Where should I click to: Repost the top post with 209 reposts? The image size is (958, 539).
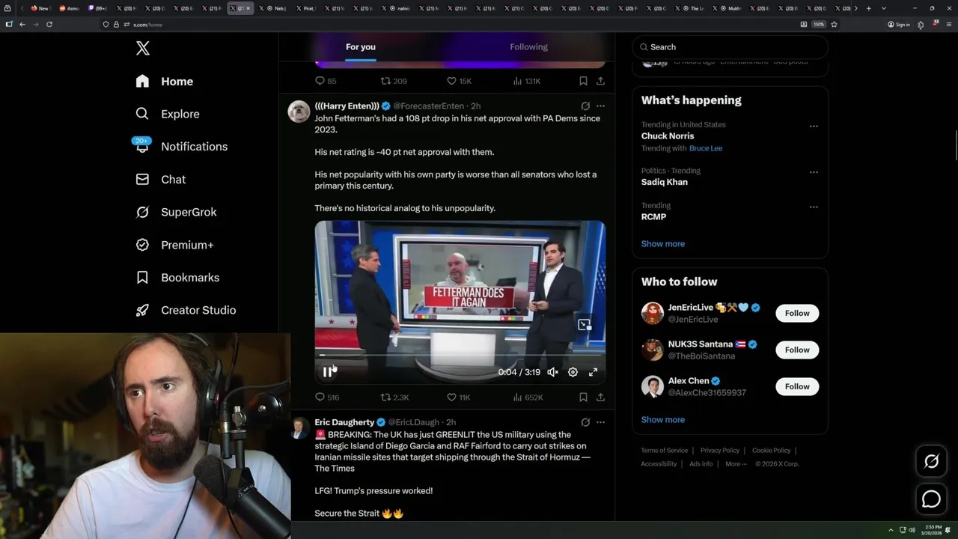(394, 81)
